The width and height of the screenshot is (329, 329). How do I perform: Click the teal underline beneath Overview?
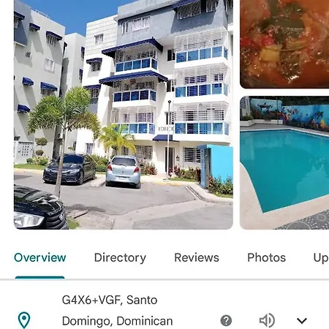[39, 277]
